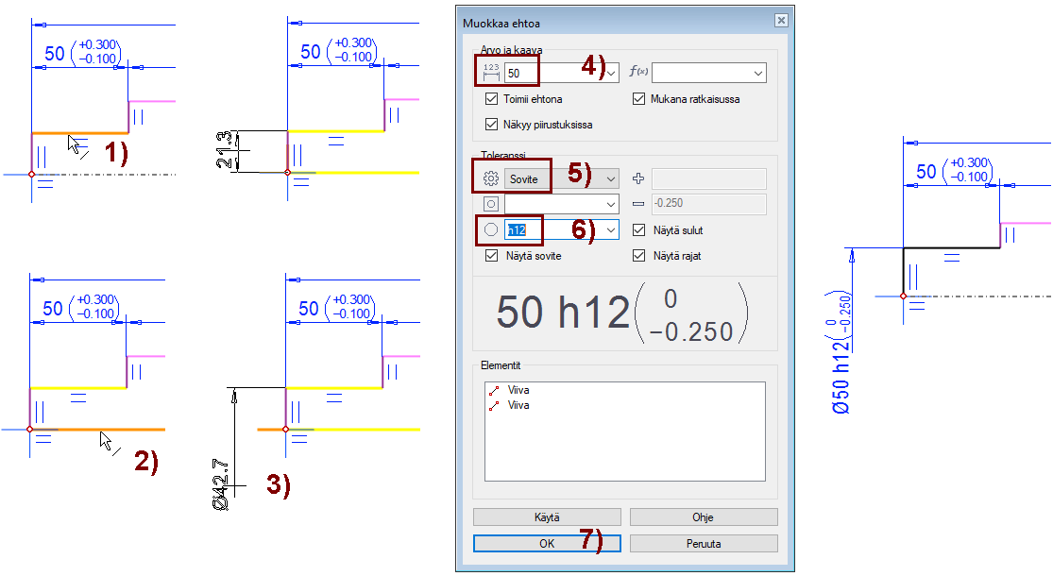Viewport: 1053px width, 576px height.
Task: Click the square hole-fit icon
Action: point(490,204)
